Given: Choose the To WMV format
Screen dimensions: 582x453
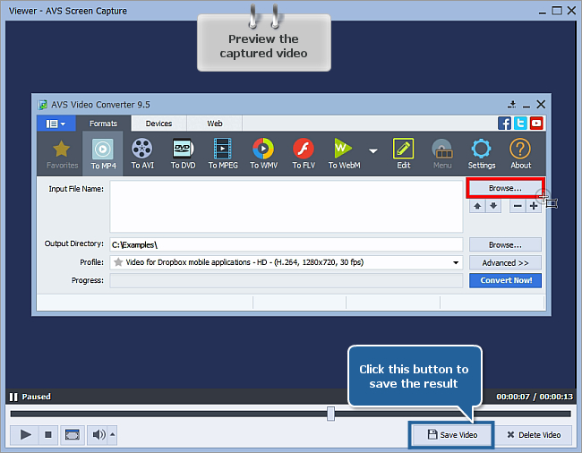Looking at the screenshot, I should [263, 154].
